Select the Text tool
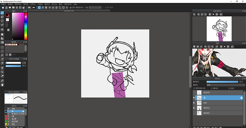Viewport: 246px width, 128px height. [2, 68]
